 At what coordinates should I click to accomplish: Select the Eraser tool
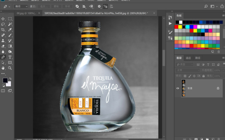coord(3,46)
